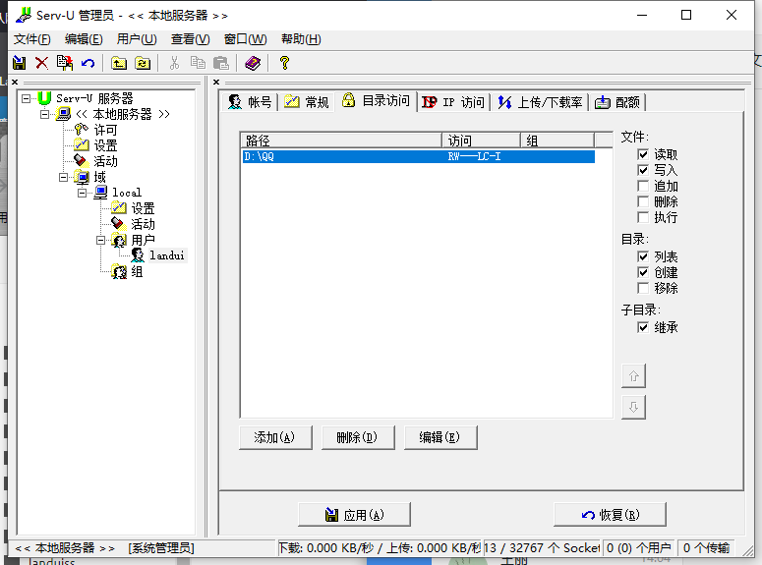Open the 用户(U) menu
Viewport: 762px width, 565px height.
click(x=137, y=39)
